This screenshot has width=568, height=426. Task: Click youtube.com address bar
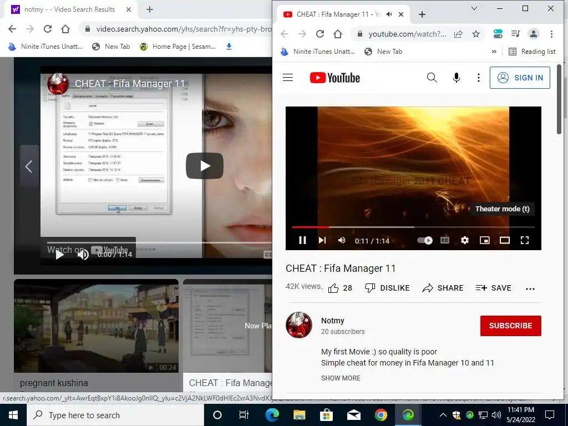(407, 34)
